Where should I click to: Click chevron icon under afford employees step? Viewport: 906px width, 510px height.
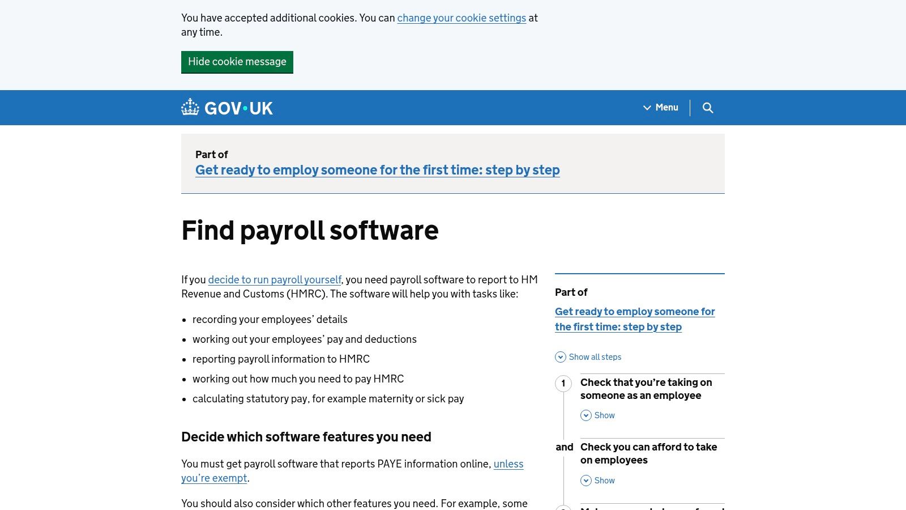[586, 481]
